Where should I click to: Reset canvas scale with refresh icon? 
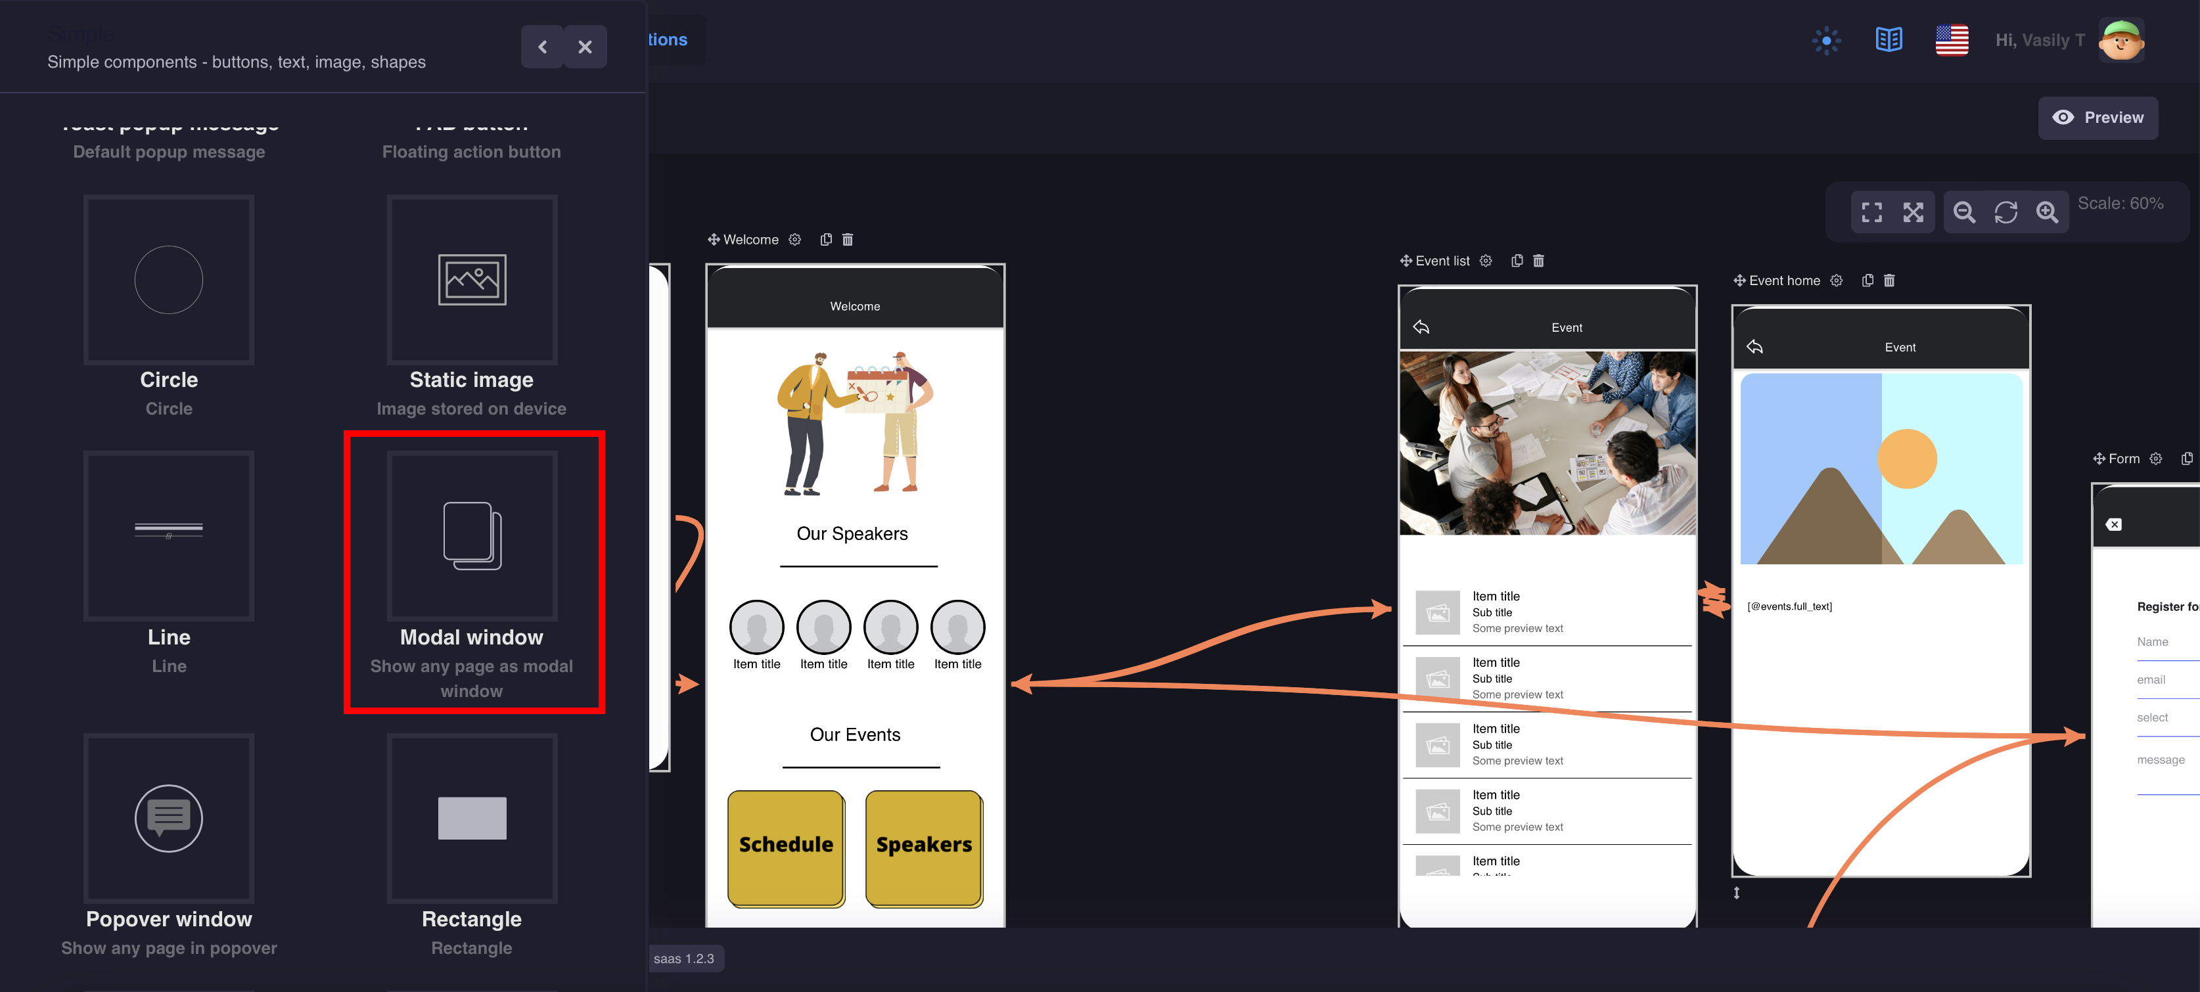pyautogui.click(x=2005, y=213)
